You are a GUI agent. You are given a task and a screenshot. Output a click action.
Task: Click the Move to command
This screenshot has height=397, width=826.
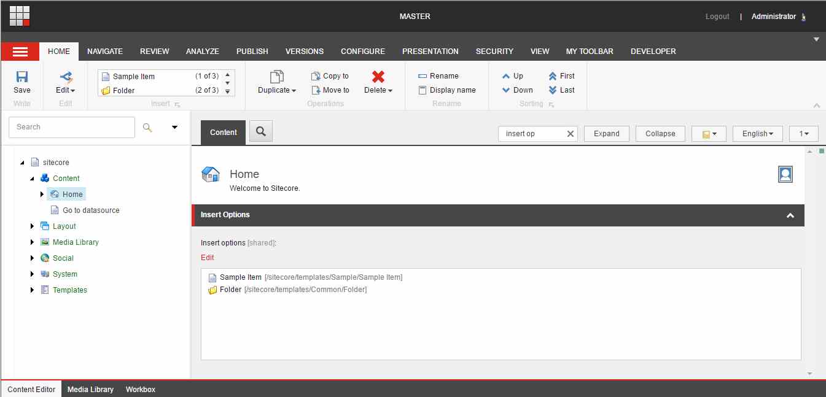click(330, 90)
